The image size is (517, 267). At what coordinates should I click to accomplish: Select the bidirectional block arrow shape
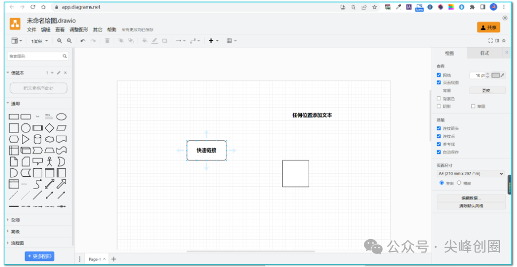point(50,184)
